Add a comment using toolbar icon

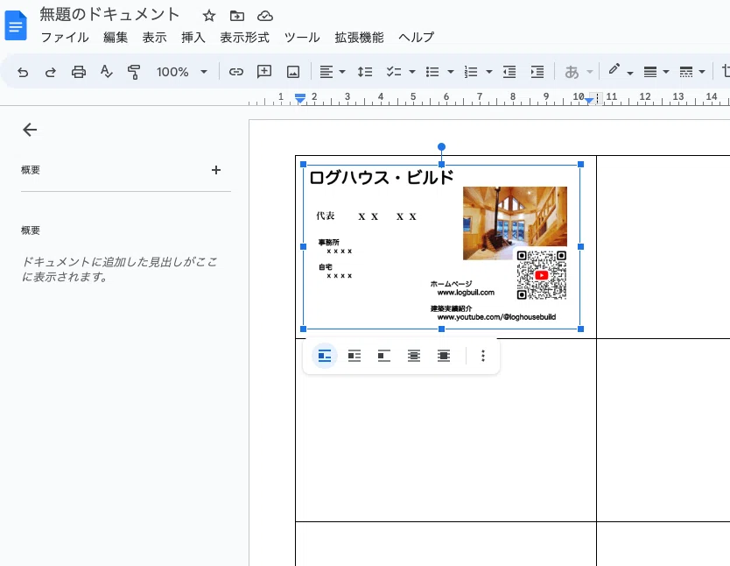(x=264, y=72)
